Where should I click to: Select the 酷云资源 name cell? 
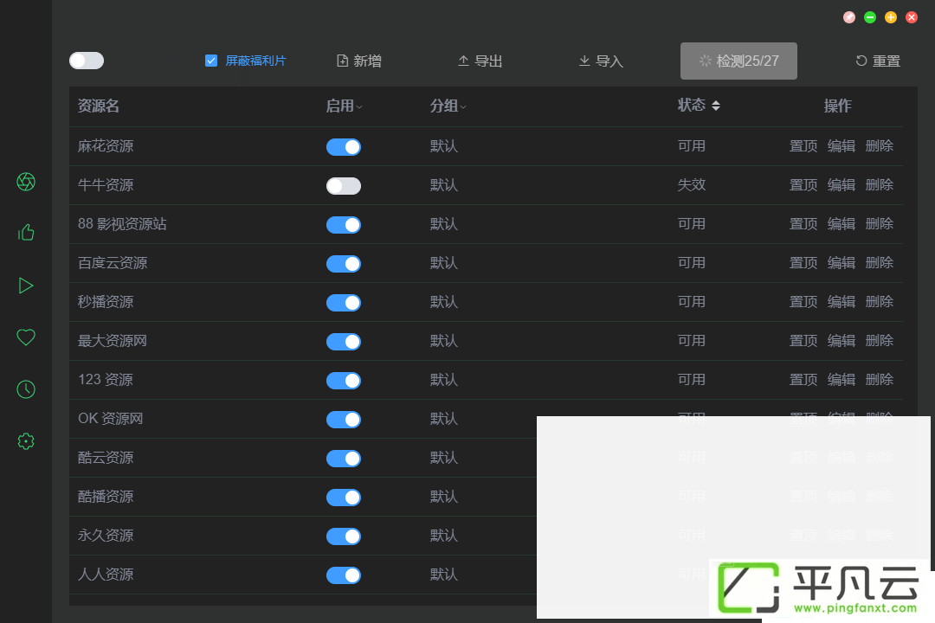tap(106, 457)
